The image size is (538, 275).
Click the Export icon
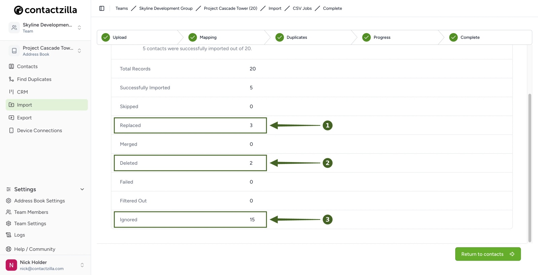click(x=11, y=118)
